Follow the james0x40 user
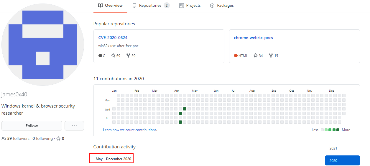The height and width of the screenshot is (166, 370). (x=32, y=126)
